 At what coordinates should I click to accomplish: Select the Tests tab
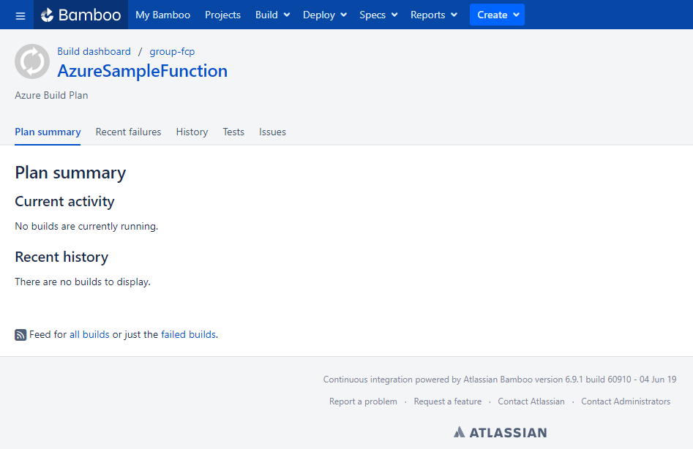[x=233, y=132]
